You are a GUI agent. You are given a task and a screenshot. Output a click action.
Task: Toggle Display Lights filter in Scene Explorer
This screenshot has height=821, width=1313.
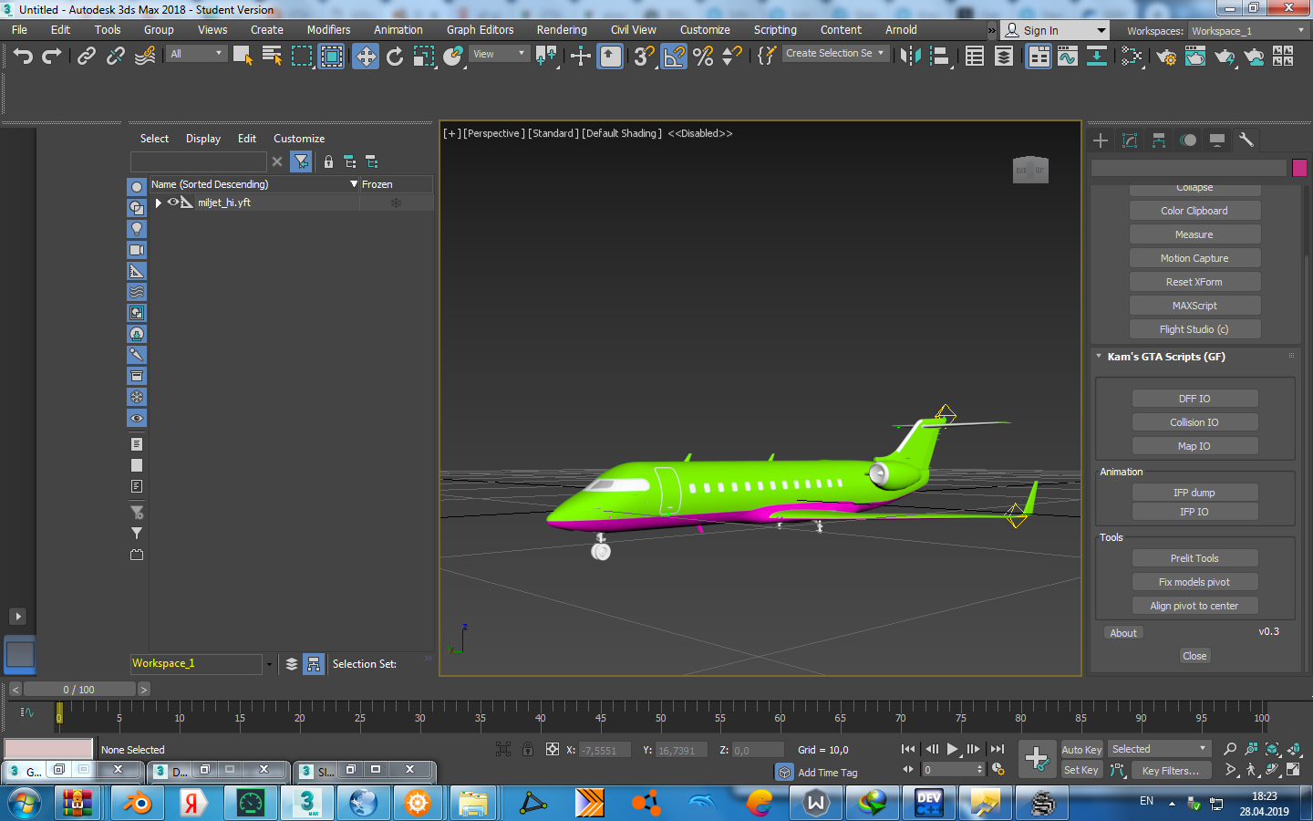pos(137,229)
